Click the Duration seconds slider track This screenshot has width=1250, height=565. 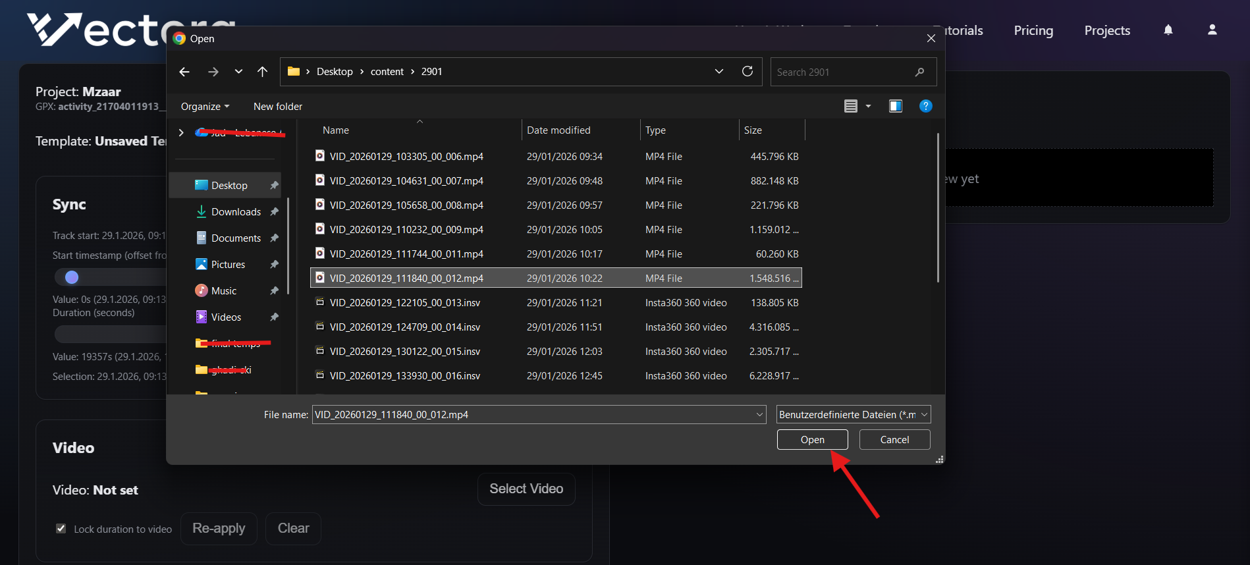(110, 335)
